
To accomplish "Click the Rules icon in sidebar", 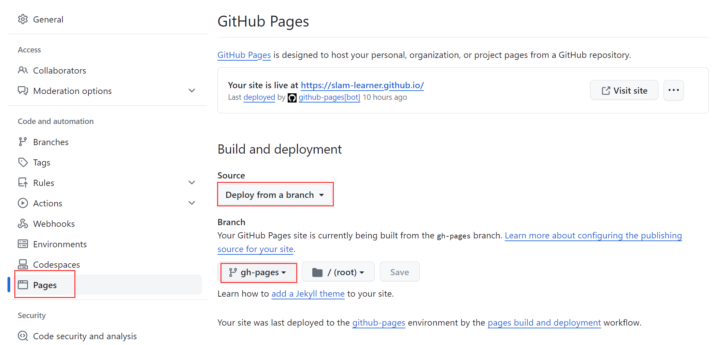I will click(x=23, y=183).
